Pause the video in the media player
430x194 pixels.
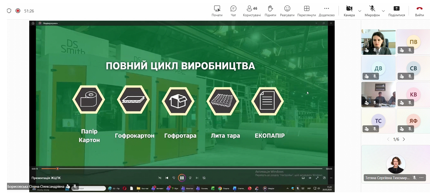coord(182,178)
